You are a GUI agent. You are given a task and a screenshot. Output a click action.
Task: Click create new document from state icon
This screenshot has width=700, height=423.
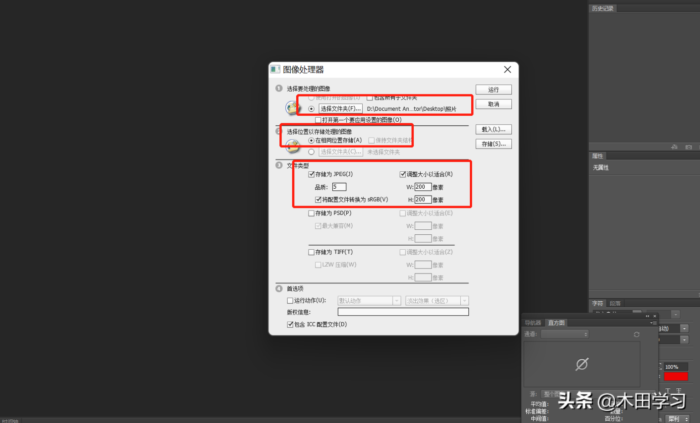(x=674, y=147)
